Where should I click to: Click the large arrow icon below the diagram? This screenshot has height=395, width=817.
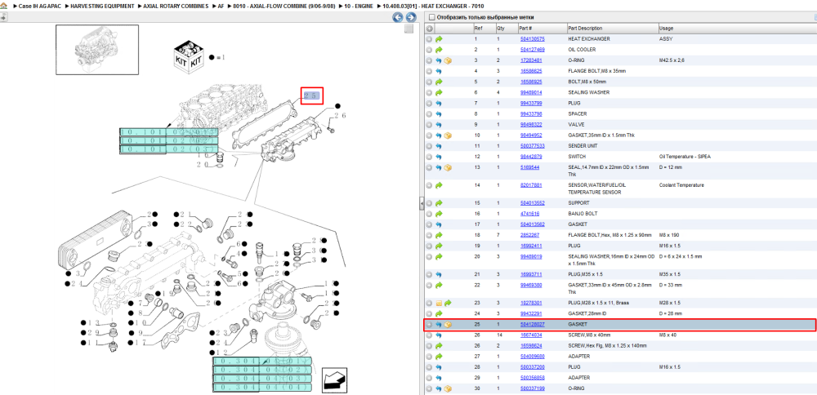pyautogui.click(x=335, y=379)
